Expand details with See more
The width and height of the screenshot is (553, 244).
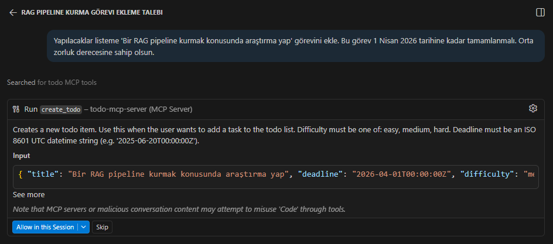click(x=29, y=195)
